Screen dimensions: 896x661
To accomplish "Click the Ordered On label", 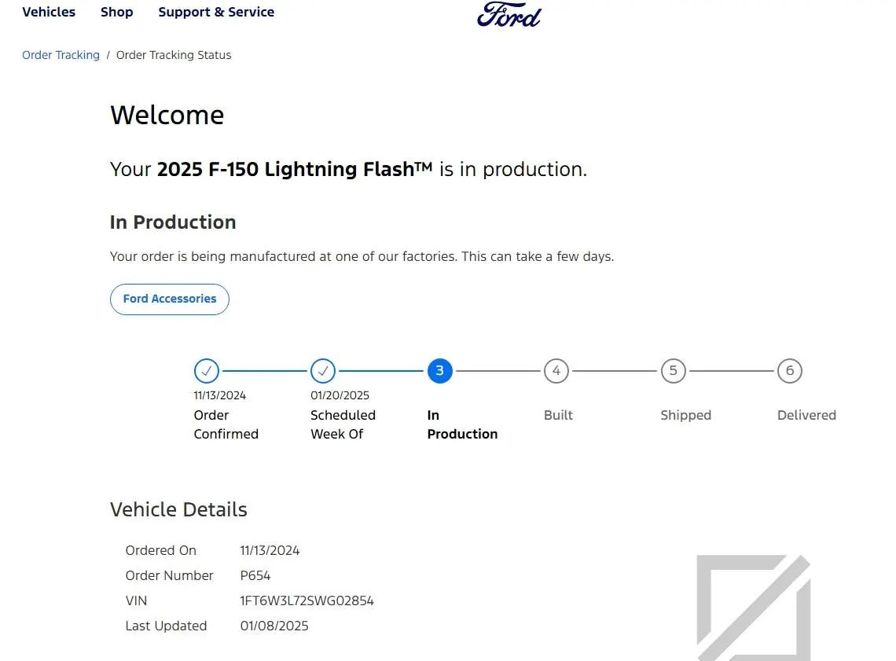I will coord(160,551).
